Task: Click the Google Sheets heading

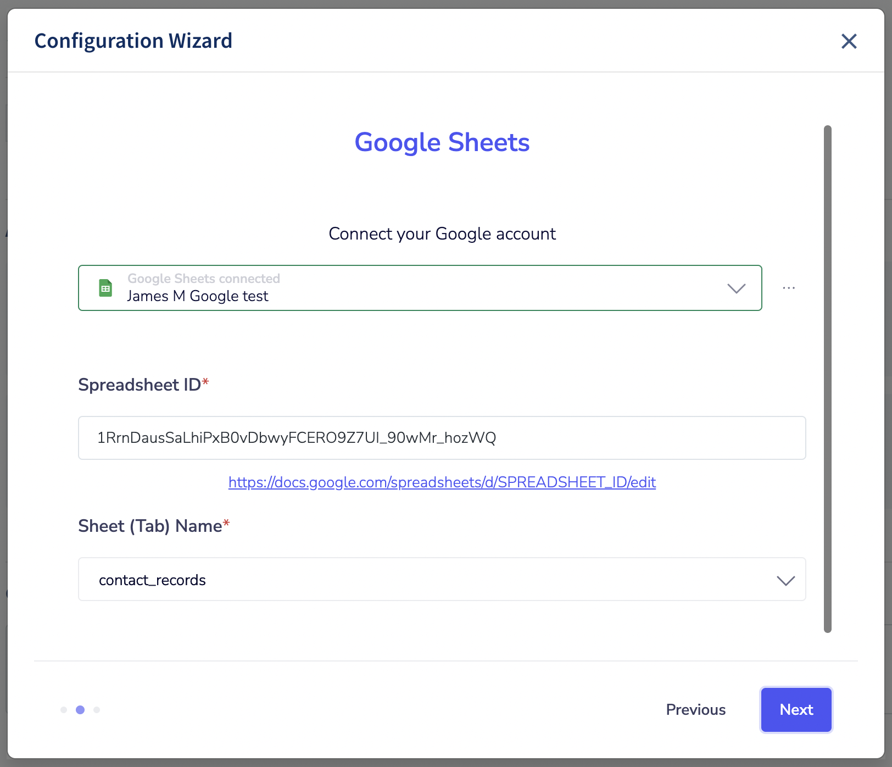Action: pyautogui.click(x=442, y=142)
